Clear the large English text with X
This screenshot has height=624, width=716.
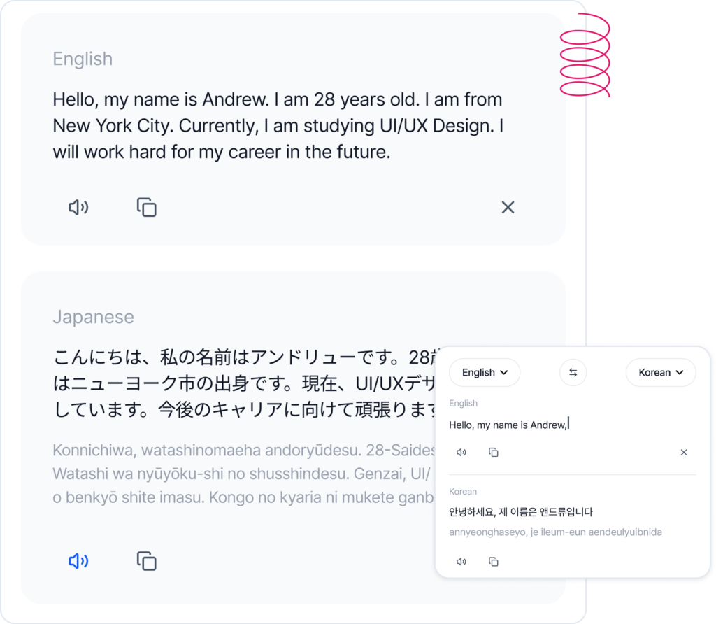(x=508, y=207)
